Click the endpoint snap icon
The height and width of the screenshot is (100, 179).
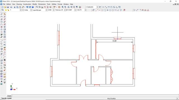pos(97,10)
